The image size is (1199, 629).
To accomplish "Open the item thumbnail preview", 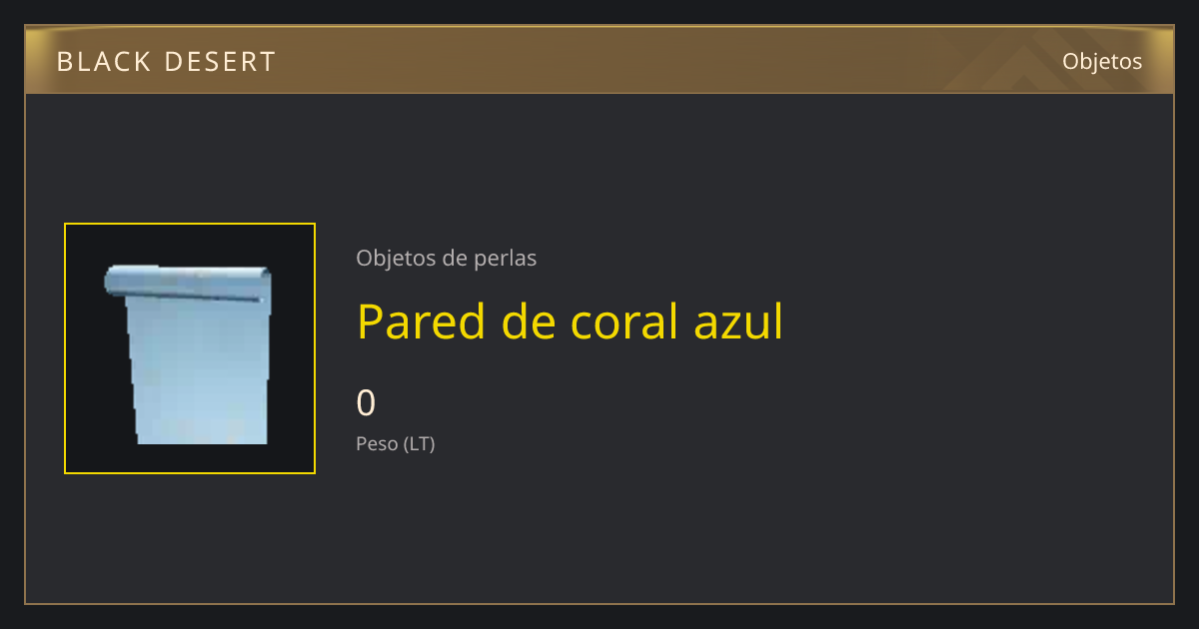I will click(x=190, y=348).
